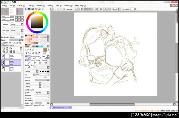This screenshot has width=179, height=118.
Task: Click the navigator canvas thumbnail
Action: (12, 12)
